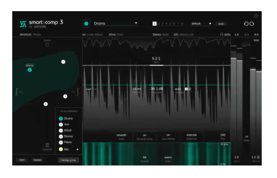Change the smooth Style setting
Screen dimensions: 277x178
(x=121, y=135)
